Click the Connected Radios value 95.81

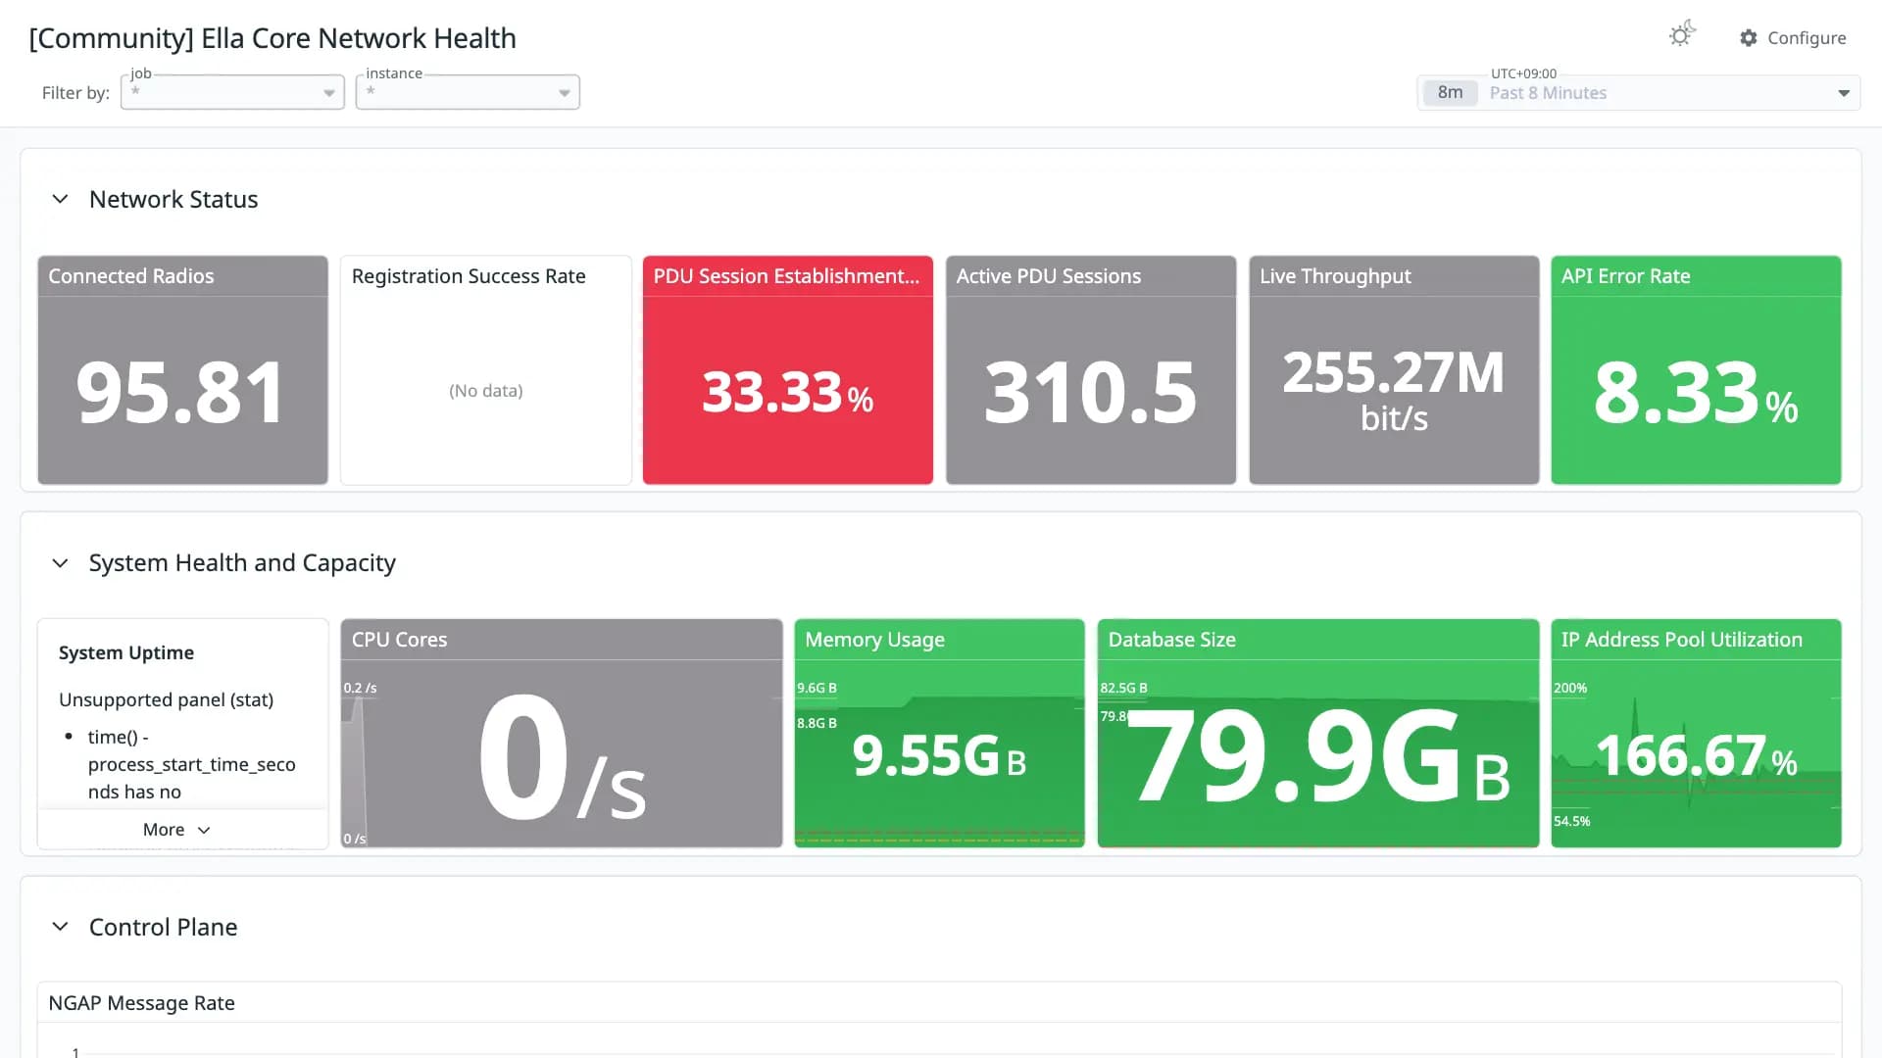[x=181, y=393]
